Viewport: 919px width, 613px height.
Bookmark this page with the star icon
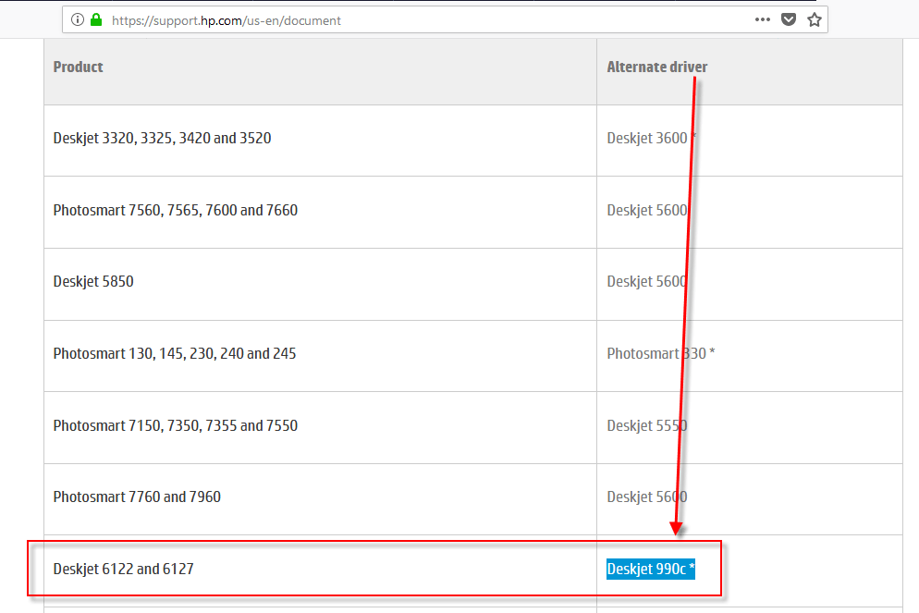pyautogui.click(x=814, y=19)
